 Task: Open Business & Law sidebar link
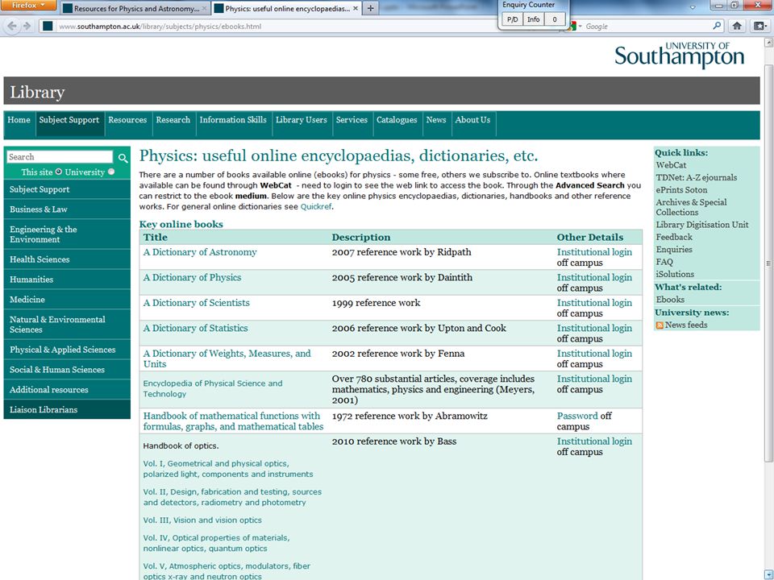[67, 209]
